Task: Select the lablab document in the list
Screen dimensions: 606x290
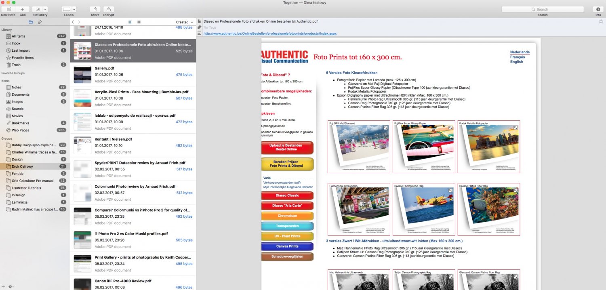Action: [133, 122]
